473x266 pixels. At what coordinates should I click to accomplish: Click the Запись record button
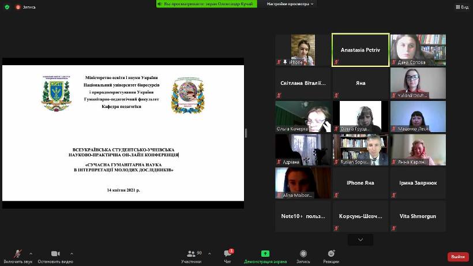303,257
